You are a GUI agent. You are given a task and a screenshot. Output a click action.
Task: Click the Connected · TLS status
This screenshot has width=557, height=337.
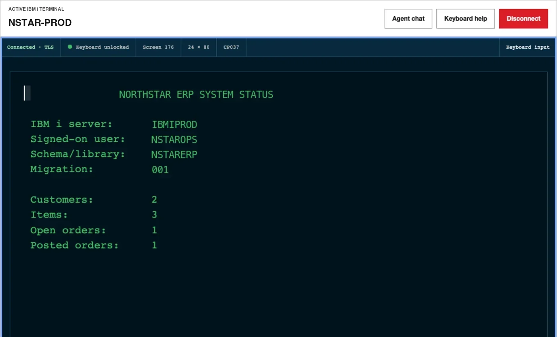tap(30, 47)
